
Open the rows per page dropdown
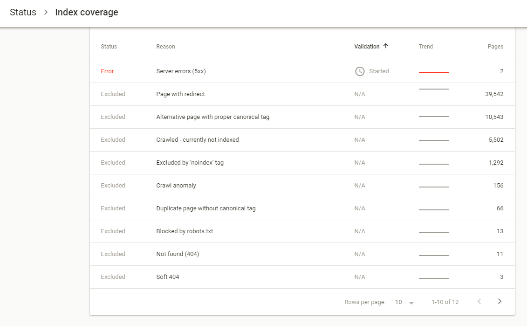[404, 302]
